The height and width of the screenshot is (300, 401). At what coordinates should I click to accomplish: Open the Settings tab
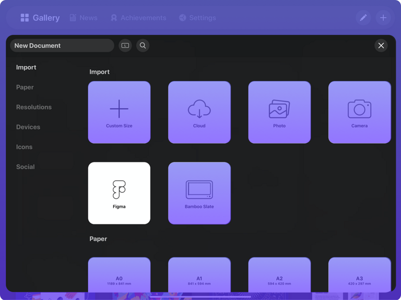click(x=197, y=18)
